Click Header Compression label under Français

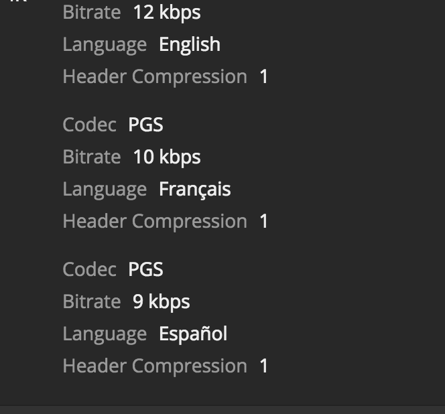tap(154, 222)
